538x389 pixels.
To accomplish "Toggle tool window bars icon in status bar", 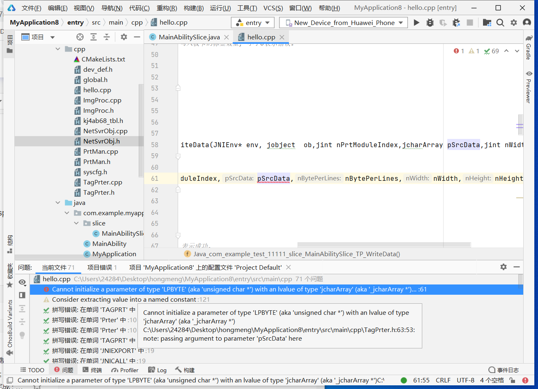I will coord(10,380).
